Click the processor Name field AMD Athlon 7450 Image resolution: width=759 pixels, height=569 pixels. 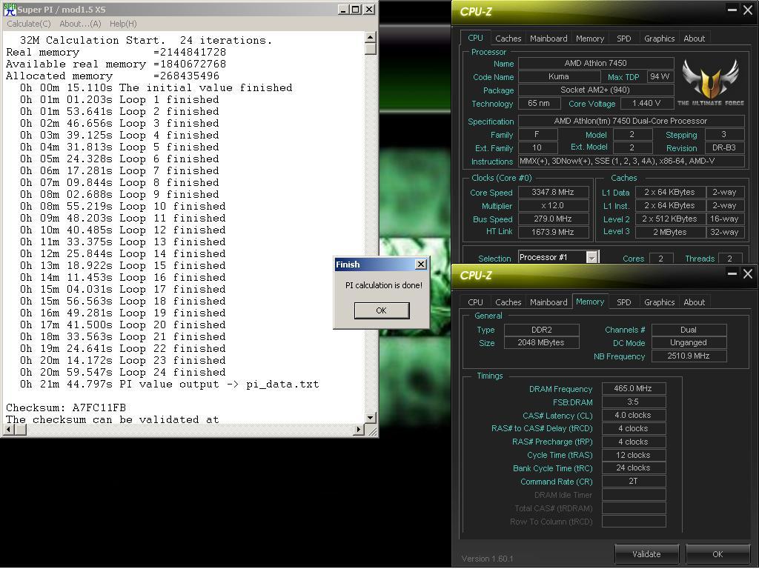tap(596, 64)
